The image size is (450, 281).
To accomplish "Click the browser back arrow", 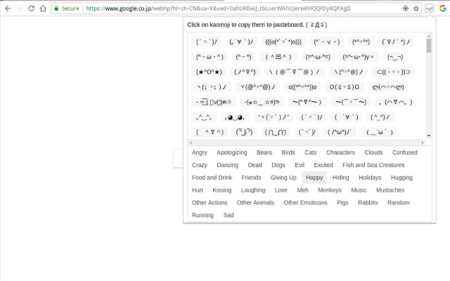I will coord(6,8).
